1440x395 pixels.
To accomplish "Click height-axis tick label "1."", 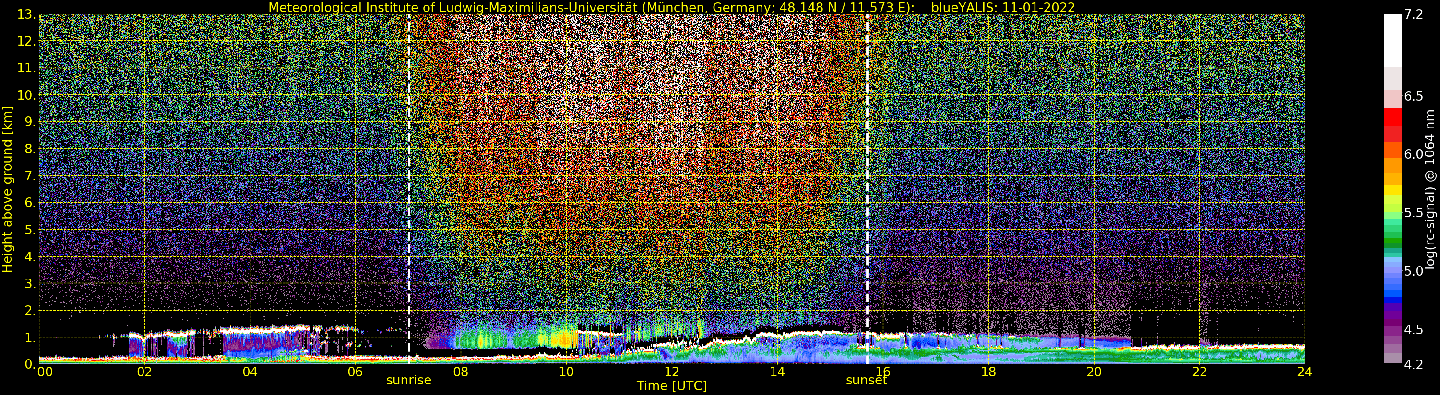I will tap(30, 337).
